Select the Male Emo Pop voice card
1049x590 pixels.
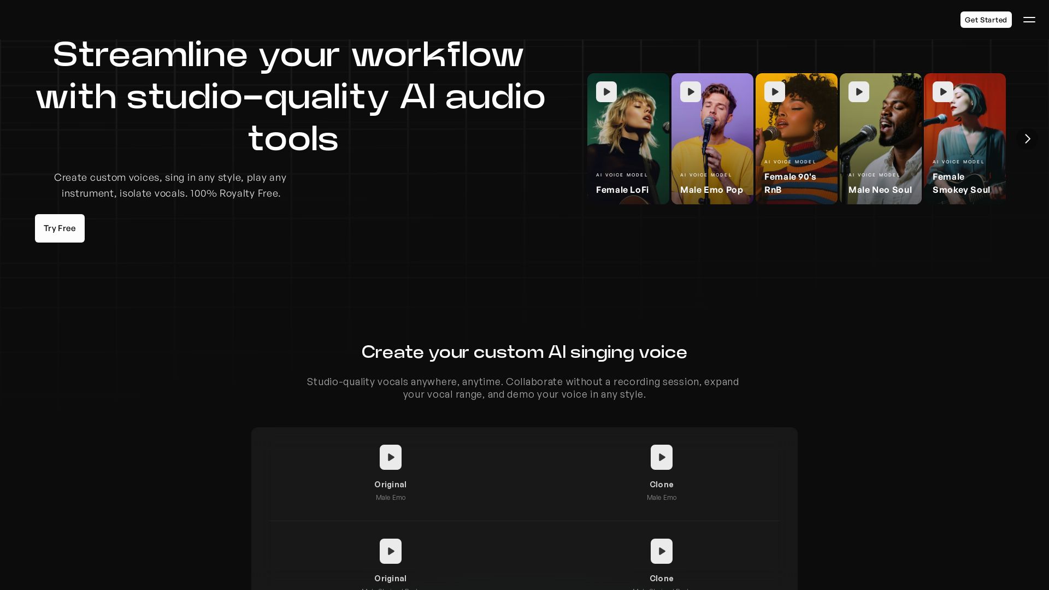click(712, 139)
